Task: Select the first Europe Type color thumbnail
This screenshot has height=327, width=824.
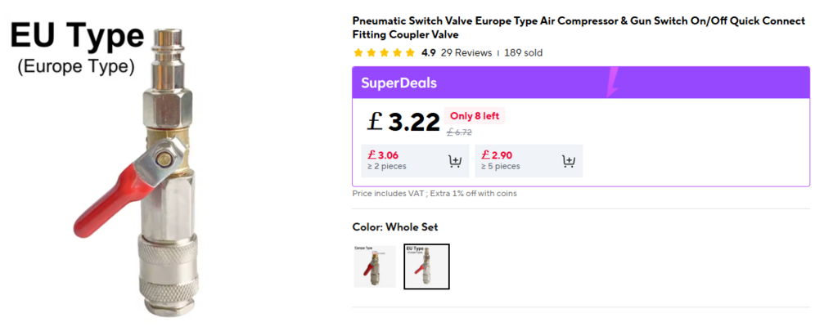Action: tap(375, 266)
